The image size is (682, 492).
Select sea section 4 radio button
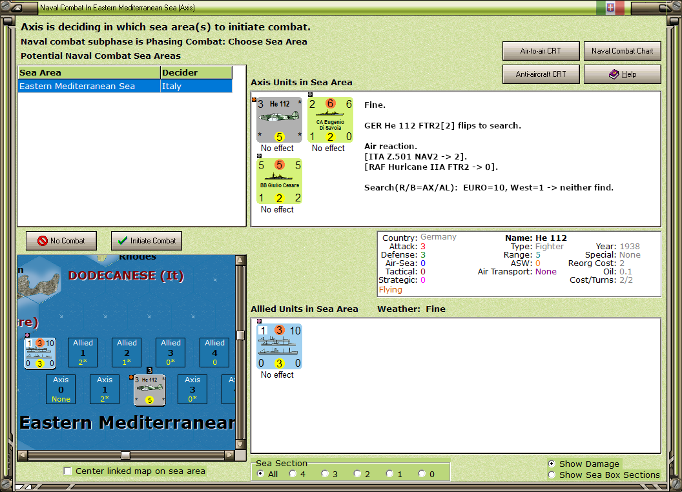(x=293, y=474)
